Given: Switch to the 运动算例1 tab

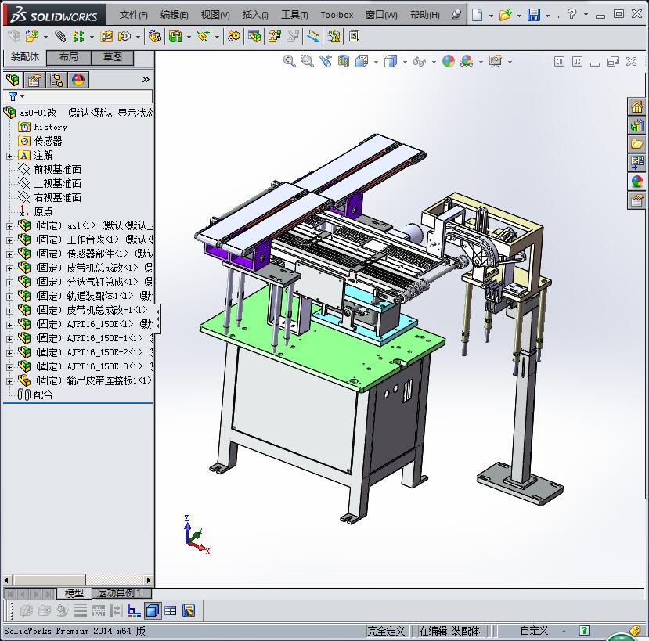Looking at the screenshot, I should pos(121,593).
